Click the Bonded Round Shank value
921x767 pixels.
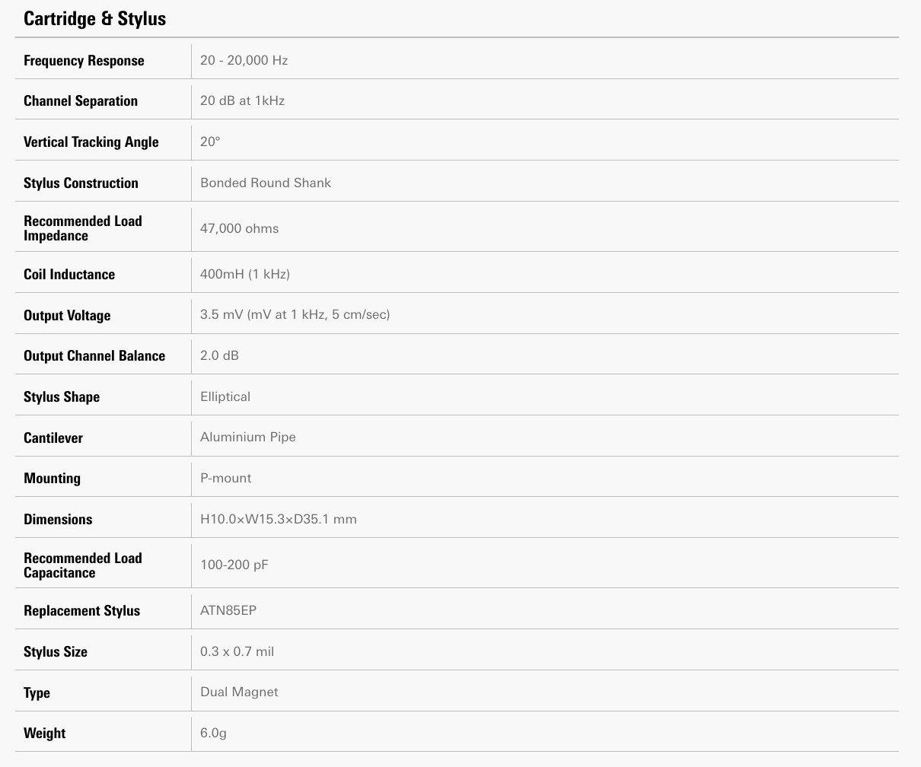(x=265, y=183)
